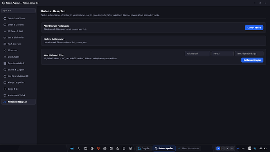Open the file manager taskbar icon
The image size is (270, 152).
pos(86,148)
